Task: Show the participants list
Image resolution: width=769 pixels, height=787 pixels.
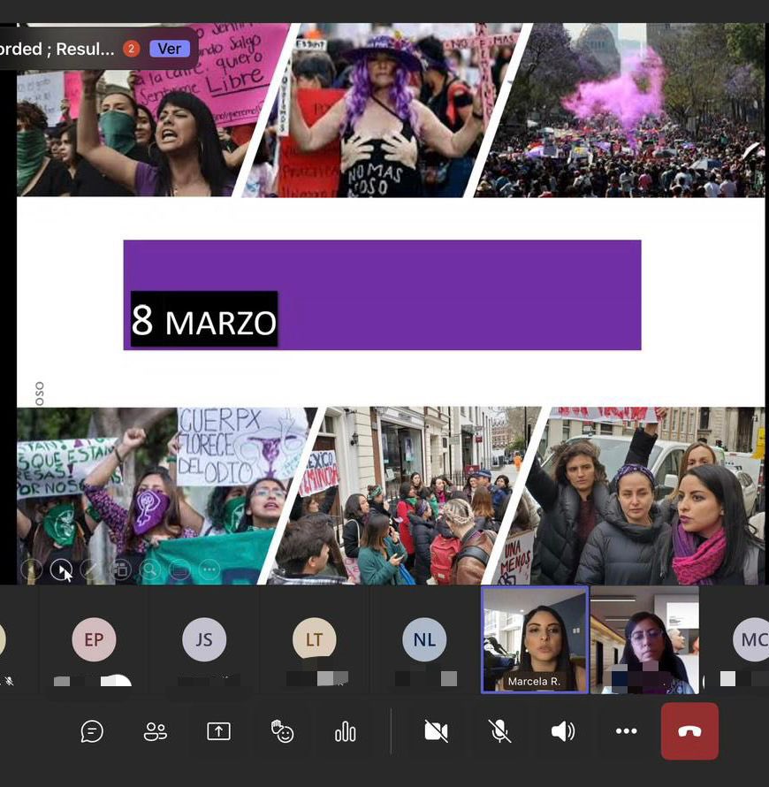Action: pos(155,731)
